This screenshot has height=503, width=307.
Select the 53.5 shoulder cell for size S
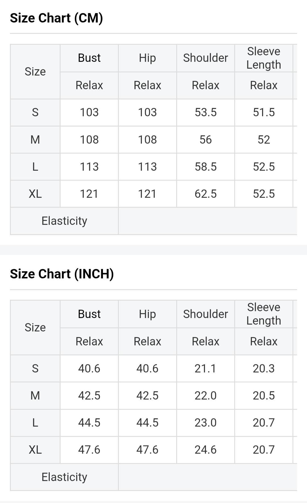(206, 112)
